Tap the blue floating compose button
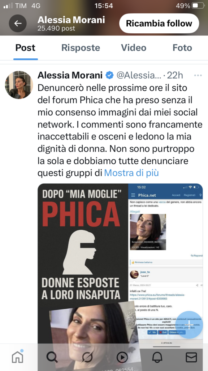Viewport: 208px width, 371px height. pyautogui.click(x=189, y=325)
